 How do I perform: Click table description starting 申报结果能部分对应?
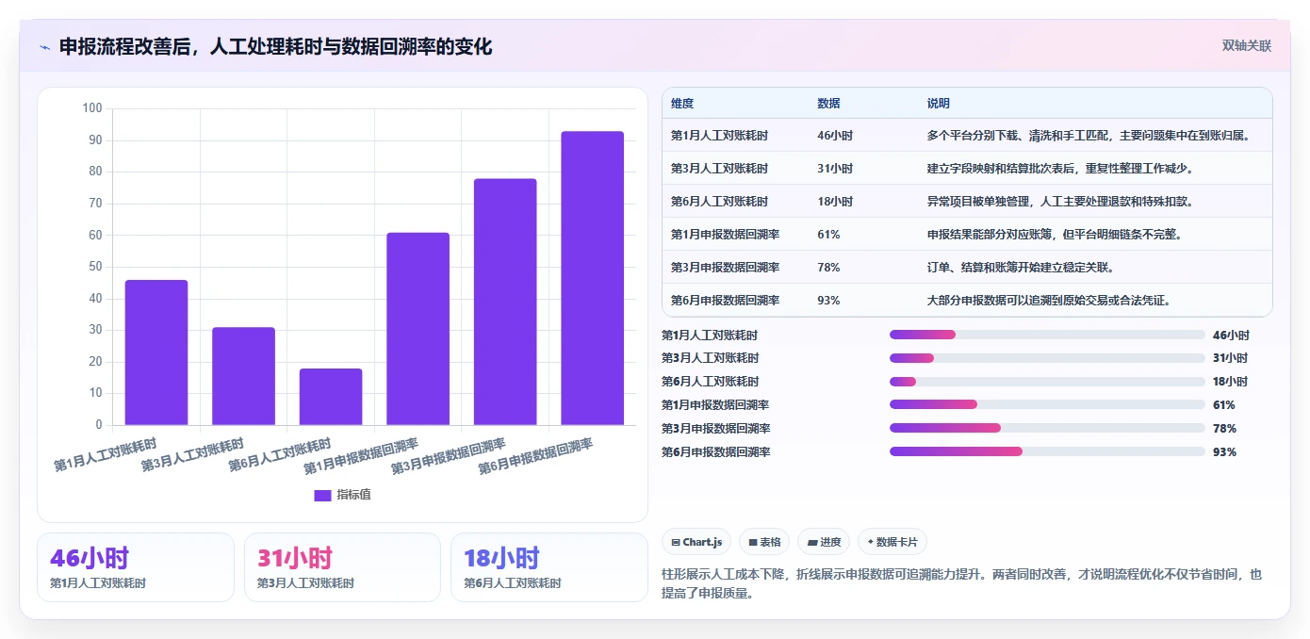point(1056,234)
